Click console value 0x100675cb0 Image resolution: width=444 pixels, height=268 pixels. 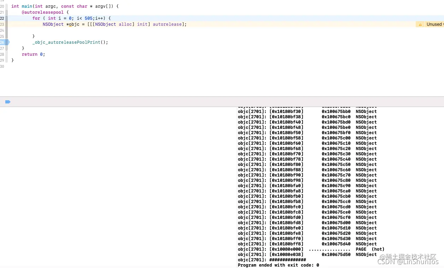(x=336, y=196)
